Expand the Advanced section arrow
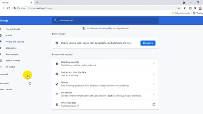 (30, 74)
